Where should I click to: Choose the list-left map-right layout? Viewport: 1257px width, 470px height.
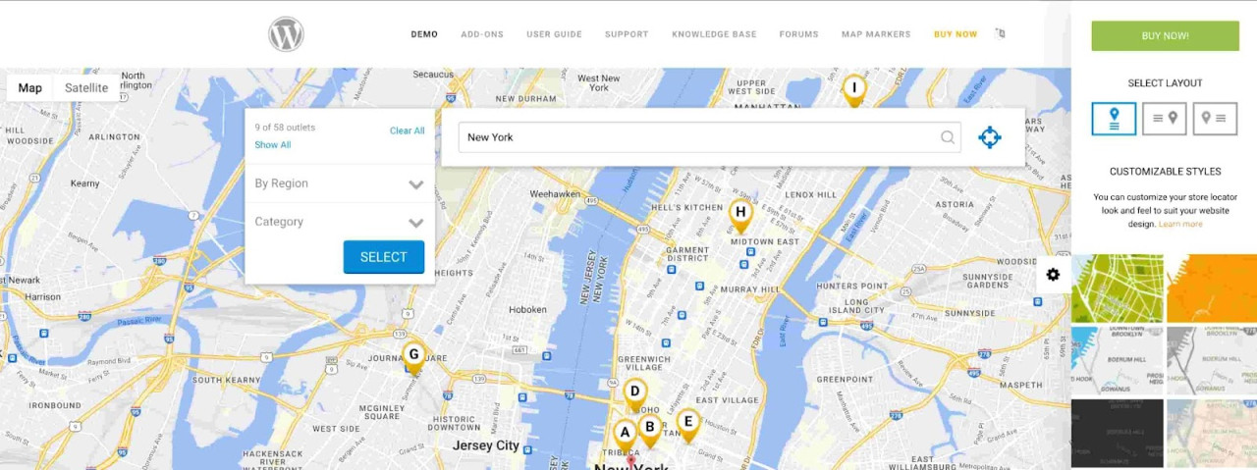pos(1165,119)
